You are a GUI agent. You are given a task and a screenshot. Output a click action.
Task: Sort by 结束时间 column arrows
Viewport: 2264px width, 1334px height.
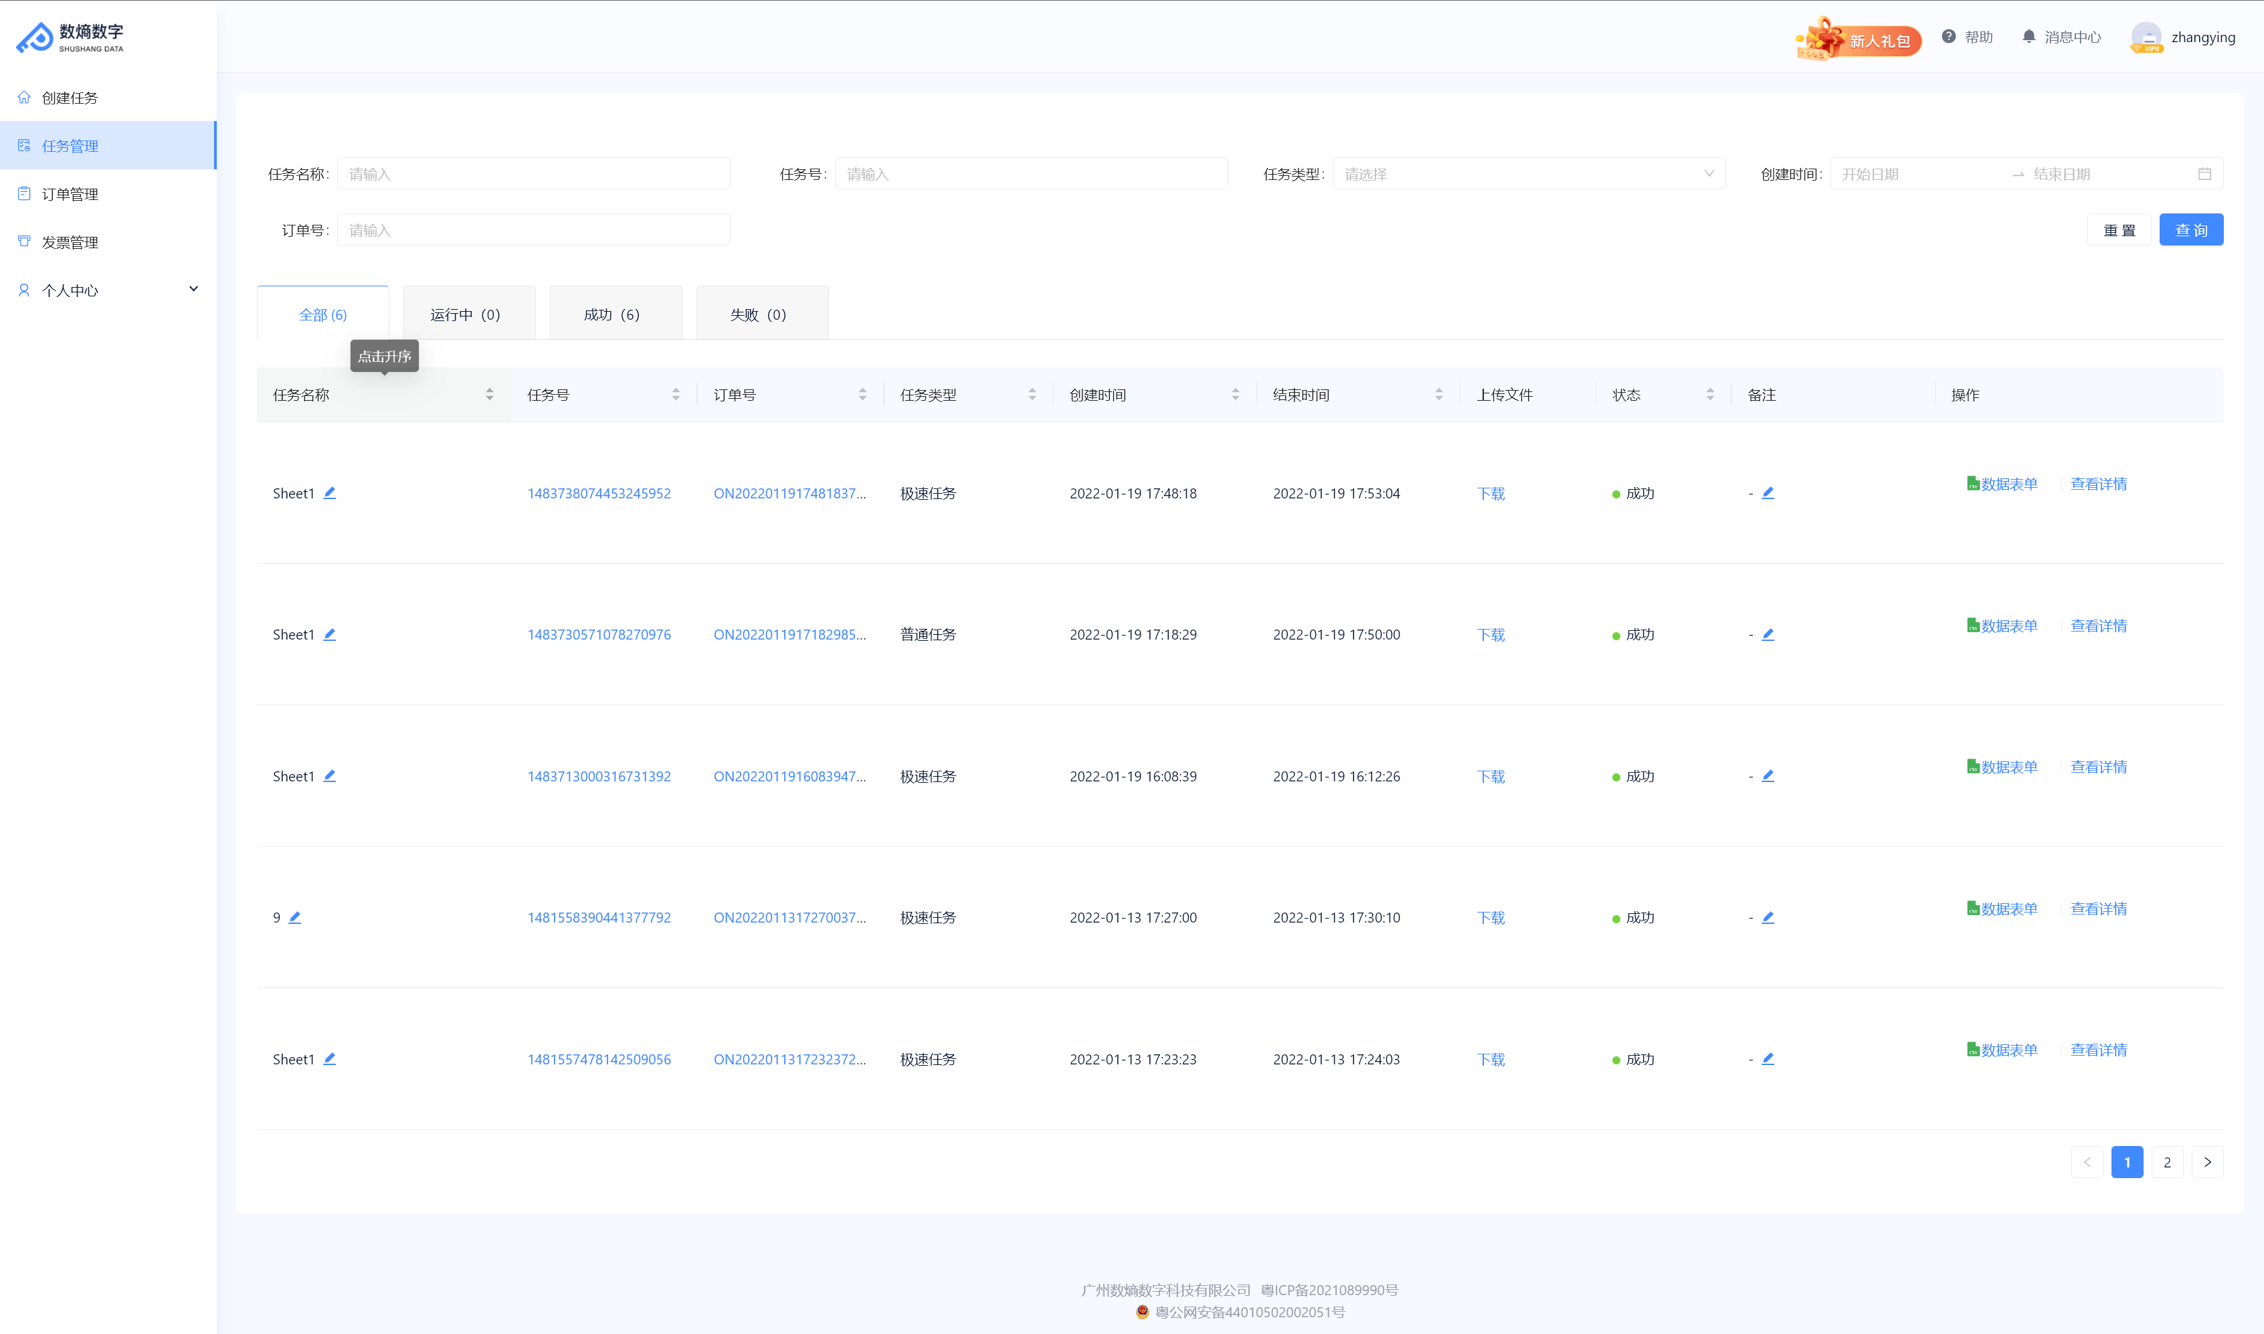1439,395
